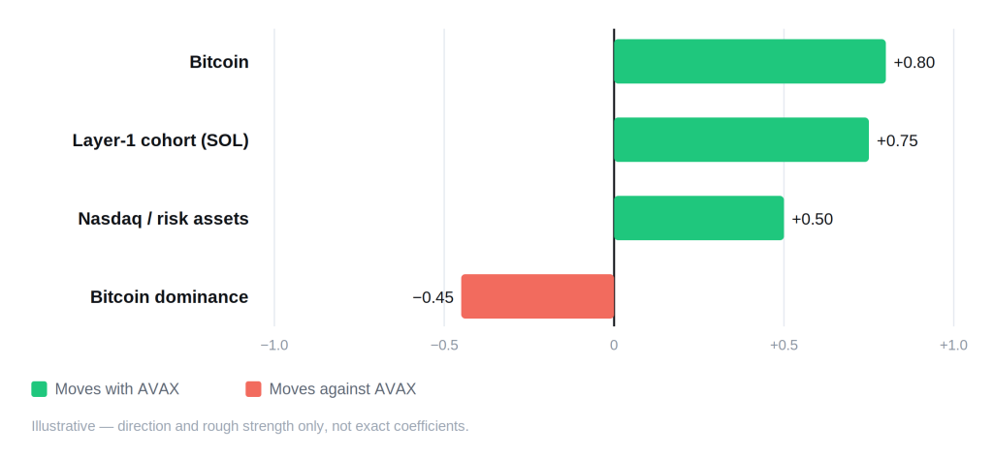993x457 pixels.
Task: Click the +1.0 axis tick label
Action: tap(953, 345)
